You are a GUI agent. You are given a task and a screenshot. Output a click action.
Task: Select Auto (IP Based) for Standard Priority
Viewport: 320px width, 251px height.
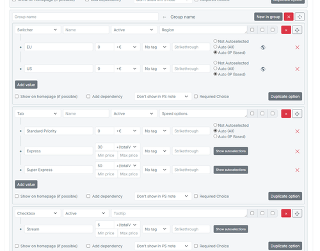[x=215, y=136]
